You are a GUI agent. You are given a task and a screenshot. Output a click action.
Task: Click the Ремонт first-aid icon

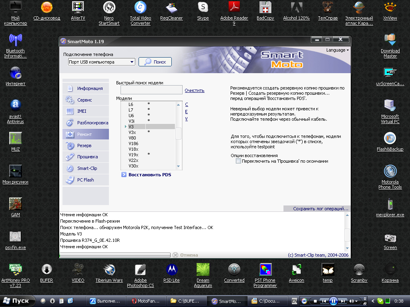tap(70, 134)
